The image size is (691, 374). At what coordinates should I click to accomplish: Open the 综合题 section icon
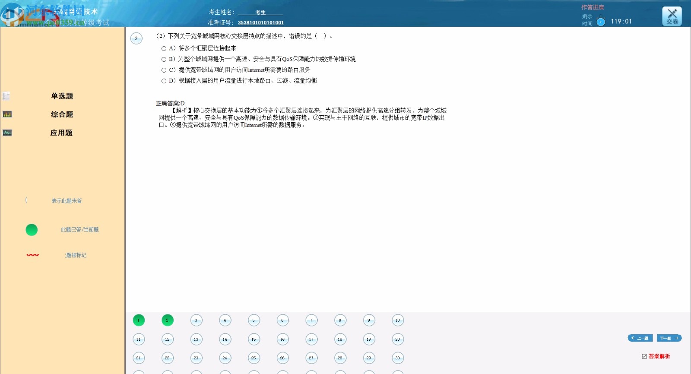click(x=7, y=114)
